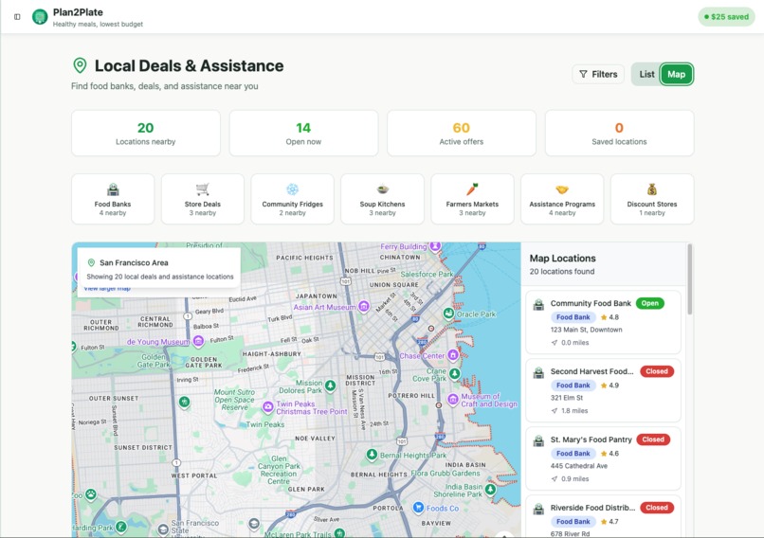Click the Ferry Building map marker

coord(435,246)
